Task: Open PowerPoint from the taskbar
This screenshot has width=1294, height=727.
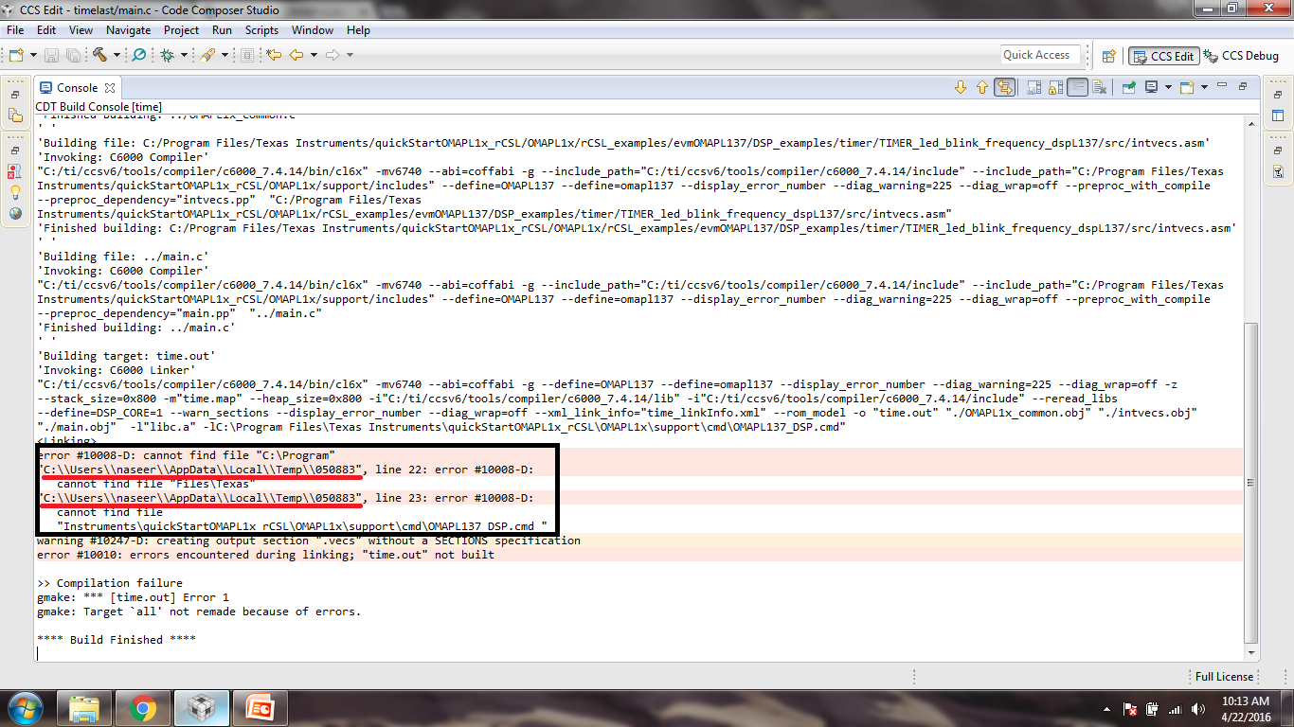Action: pos(261,708)
